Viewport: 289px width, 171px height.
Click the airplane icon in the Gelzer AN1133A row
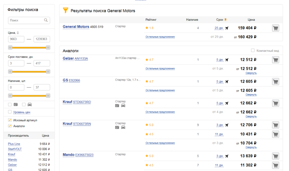(x=227, y=60)
